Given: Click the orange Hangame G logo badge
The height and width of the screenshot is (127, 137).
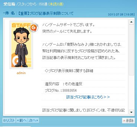Looking at the screenshot, I should pos(34,27).
